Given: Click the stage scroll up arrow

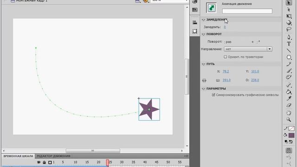Looking at the screenshot, I should point(187,7).
